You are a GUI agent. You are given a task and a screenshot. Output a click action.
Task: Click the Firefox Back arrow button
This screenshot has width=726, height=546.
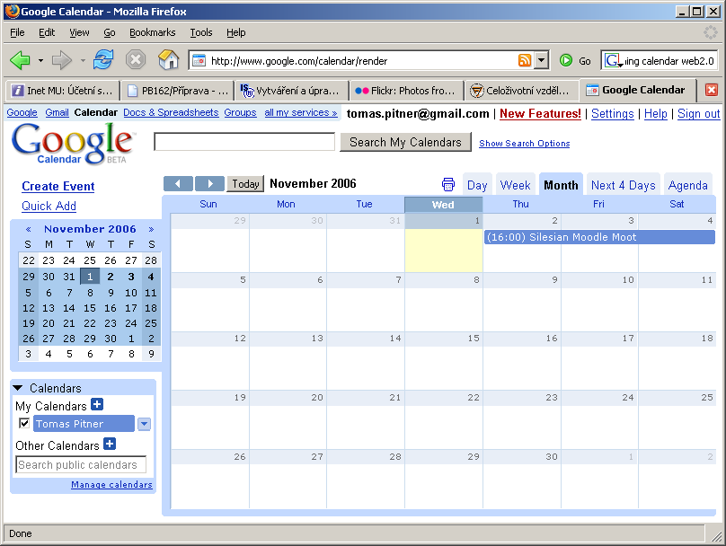pos(20,60)
